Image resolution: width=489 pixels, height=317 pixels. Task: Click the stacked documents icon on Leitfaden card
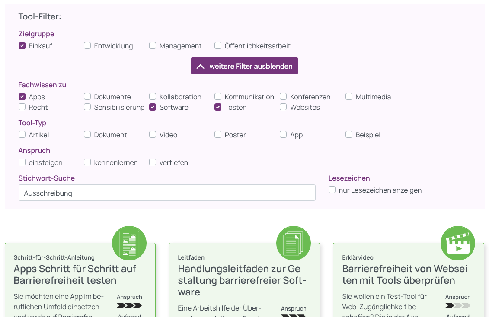pyautogui.click(x=294, y=243)
